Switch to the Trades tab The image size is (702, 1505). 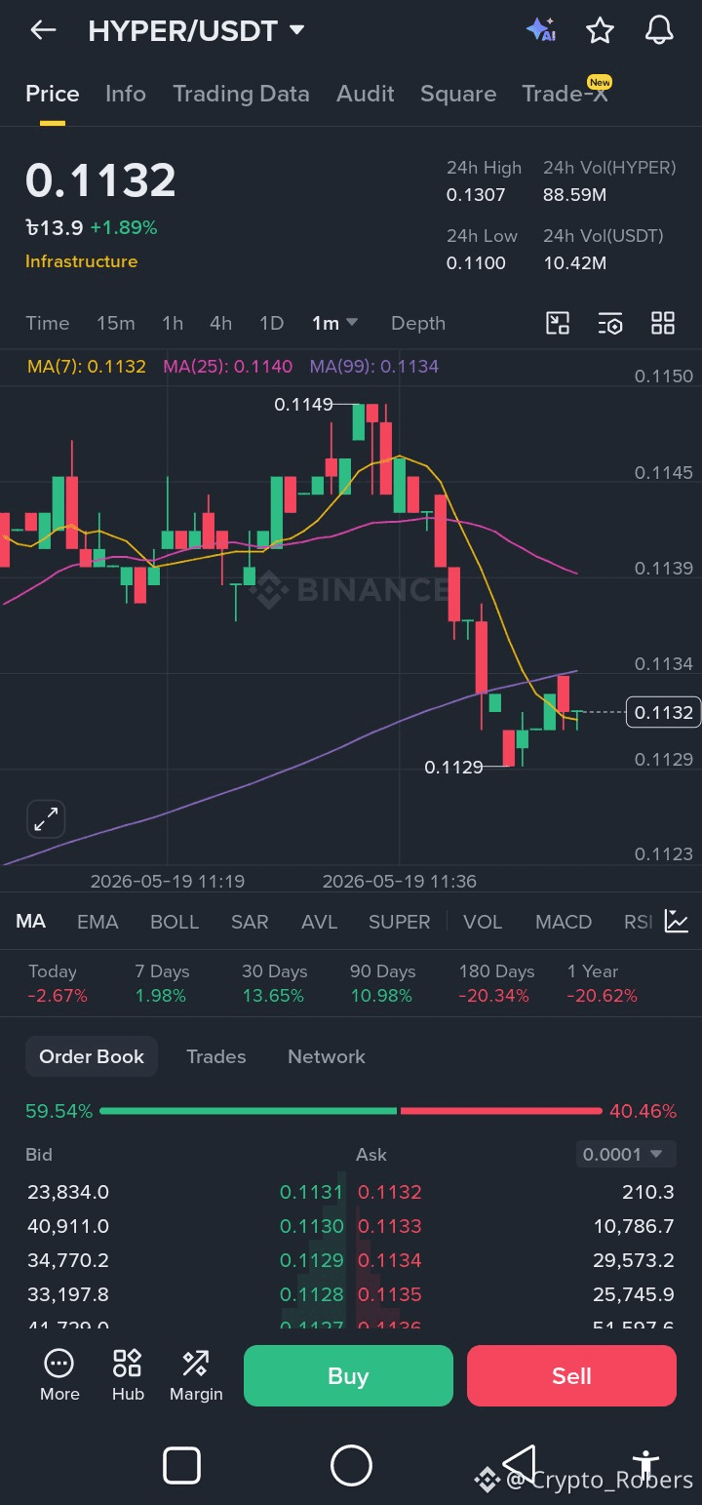(216, 1056)
